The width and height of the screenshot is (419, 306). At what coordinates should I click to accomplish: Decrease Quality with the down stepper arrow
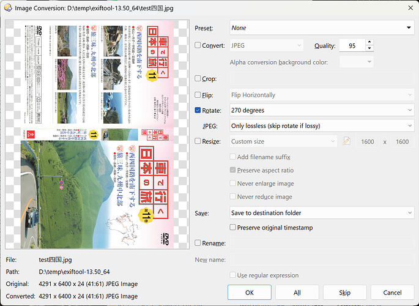[x=369, y=48]
